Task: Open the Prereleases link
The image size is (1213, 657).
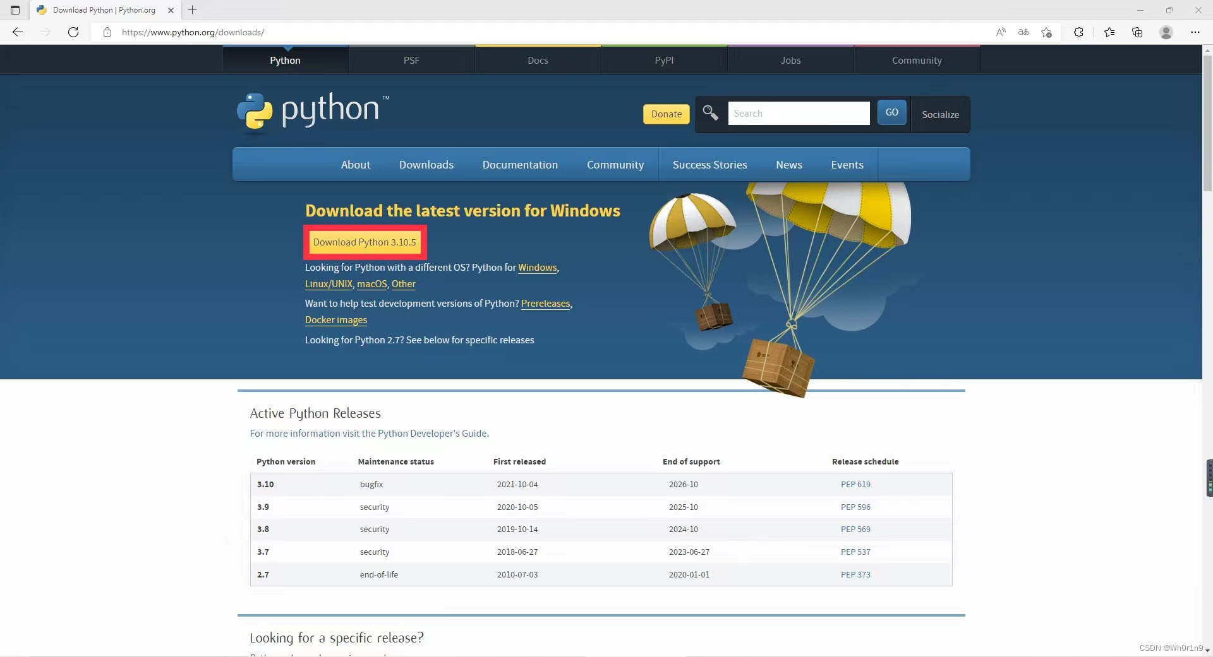Action: pyautogui.click(x=546, y=304)
